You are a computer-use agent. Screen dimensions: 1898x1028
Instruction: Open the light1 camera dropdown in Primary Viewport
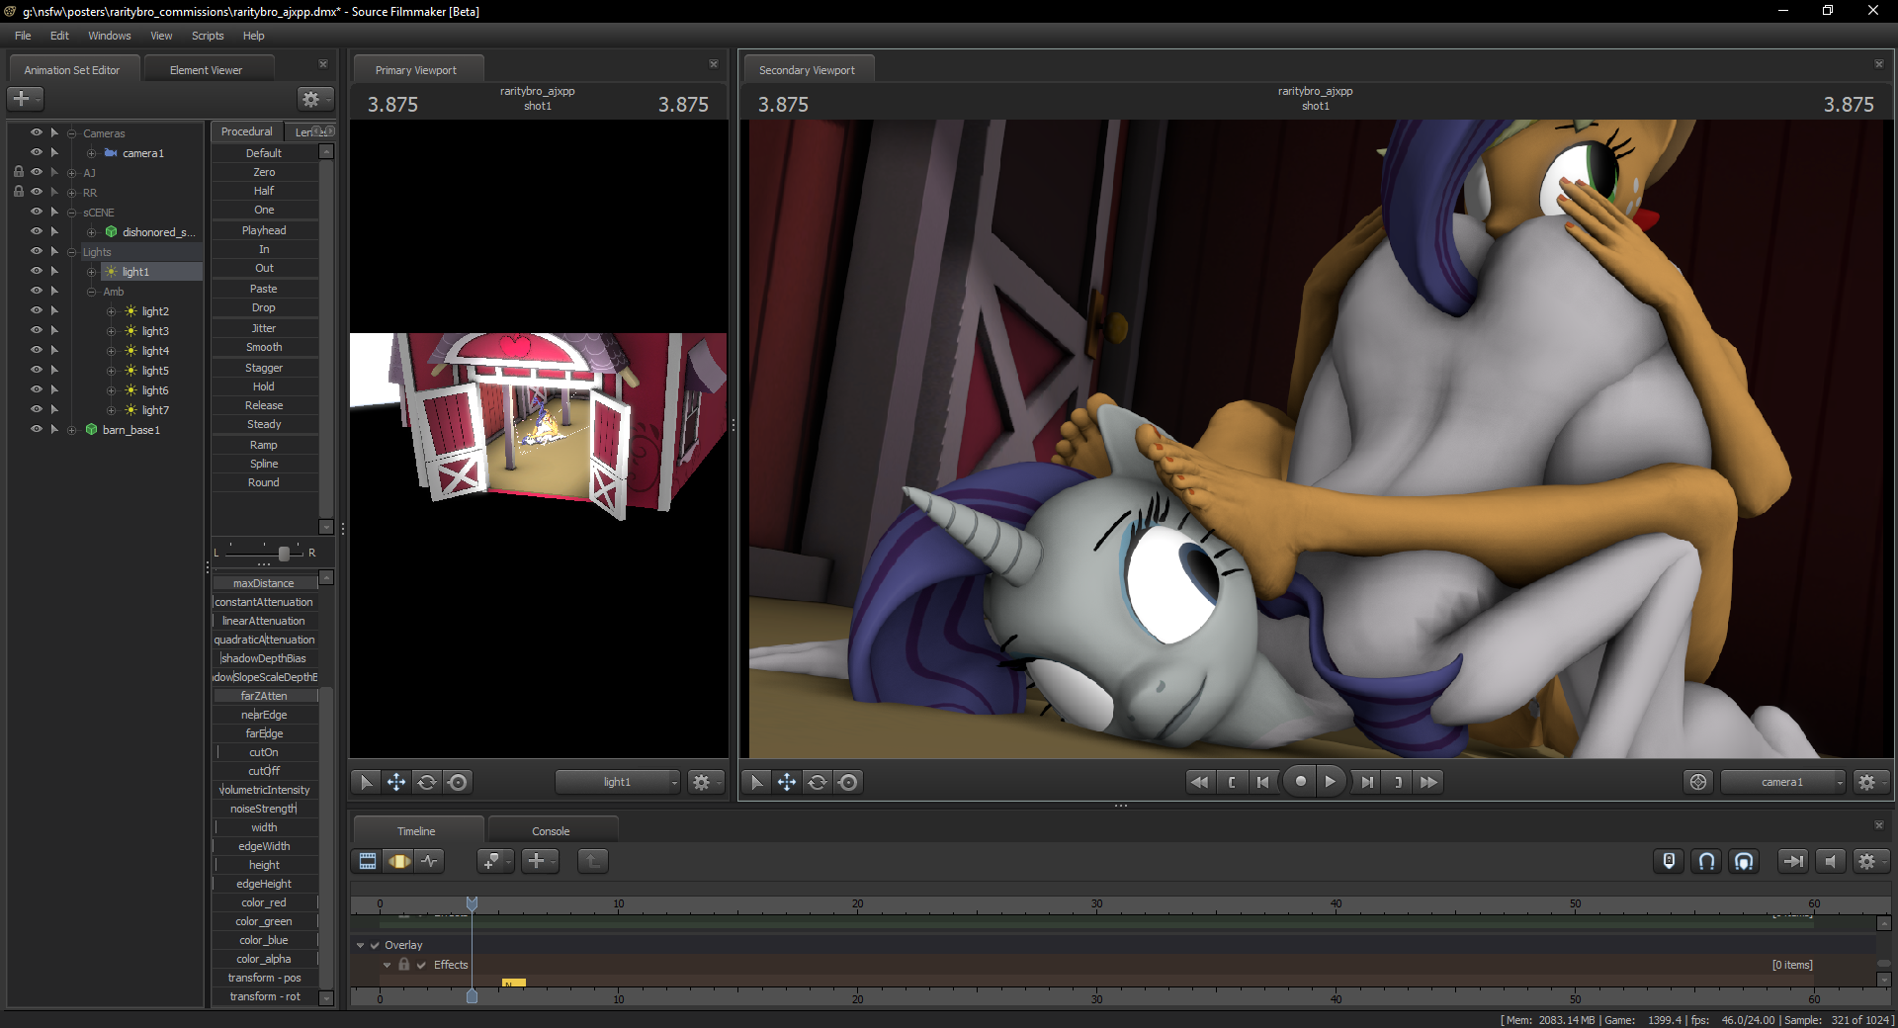point(618,782)
